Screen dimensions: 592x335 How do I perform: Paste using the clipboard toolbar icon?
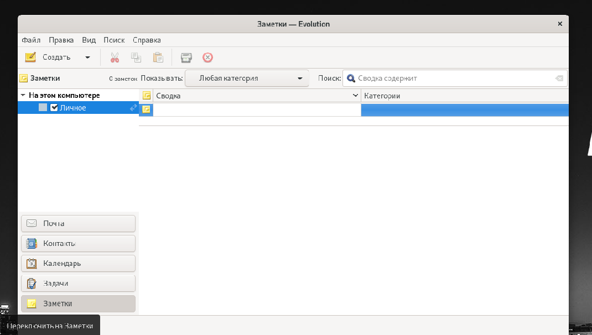coord(158,57)
